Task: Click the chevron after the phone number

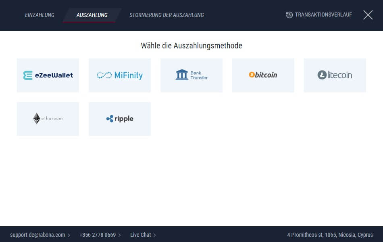Action: tap(120, 235)
